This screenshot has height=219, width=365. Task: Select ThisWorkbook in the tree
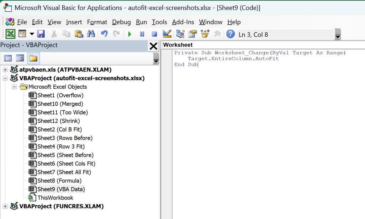tap(55, 198)
